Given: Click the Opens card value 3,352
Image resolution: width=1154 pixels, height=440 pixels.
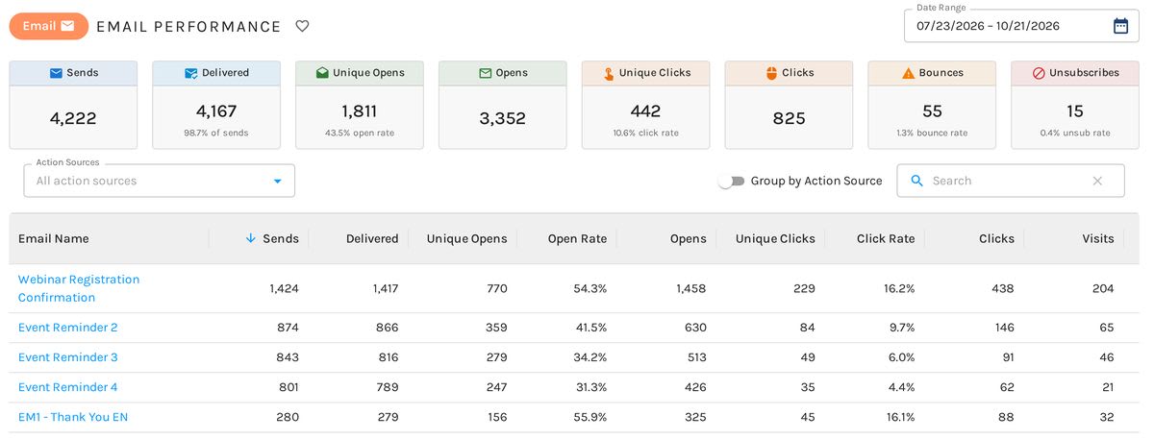Looking at the screenshot, I should tap(503, 118).
